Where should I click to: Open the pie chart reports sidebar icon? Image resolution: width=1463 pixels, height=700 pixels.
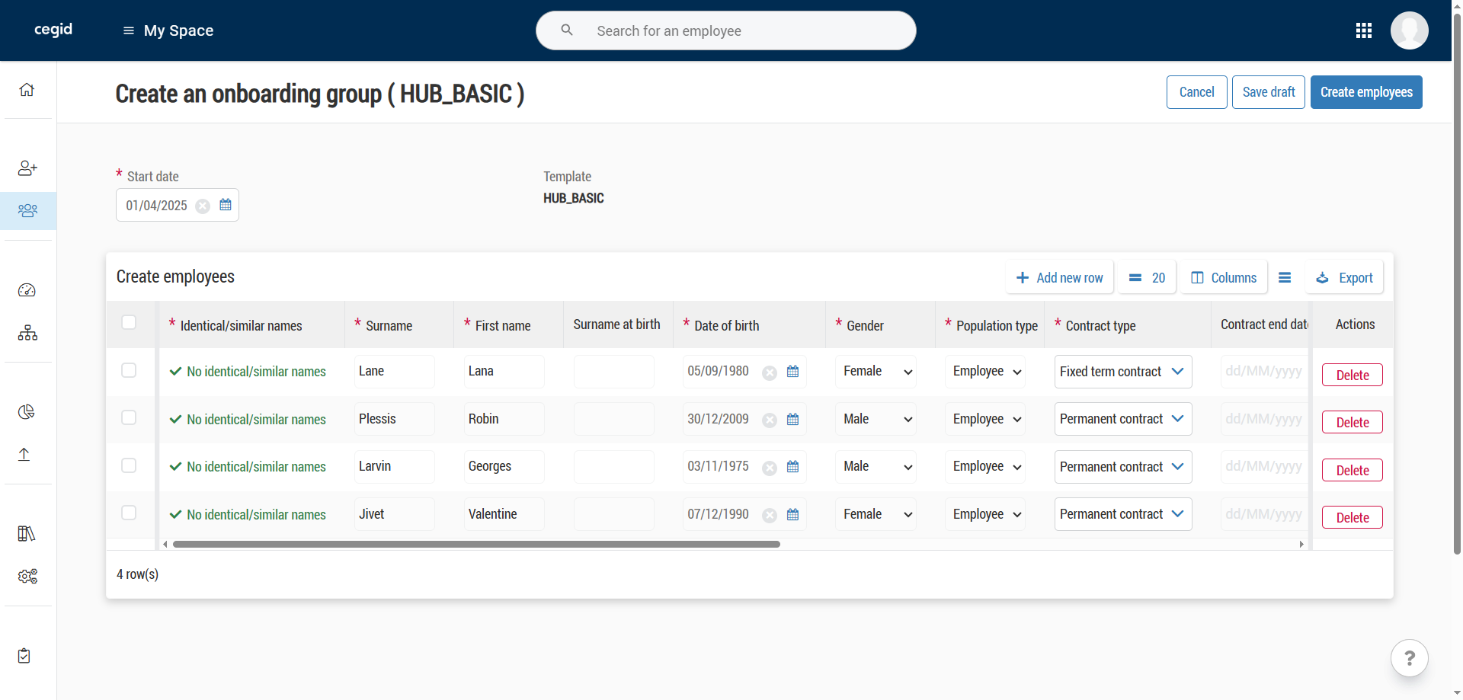(x=27, y=412)
